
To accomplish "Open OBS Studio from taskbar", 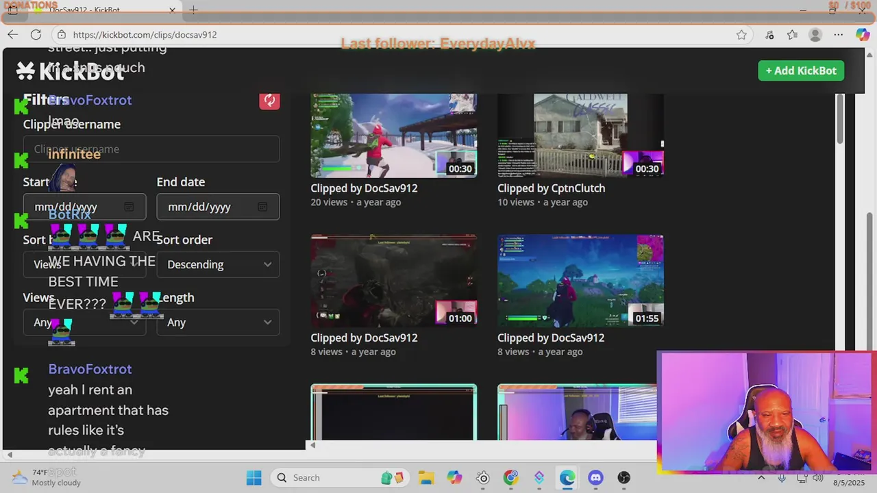I will pos(623,477).
